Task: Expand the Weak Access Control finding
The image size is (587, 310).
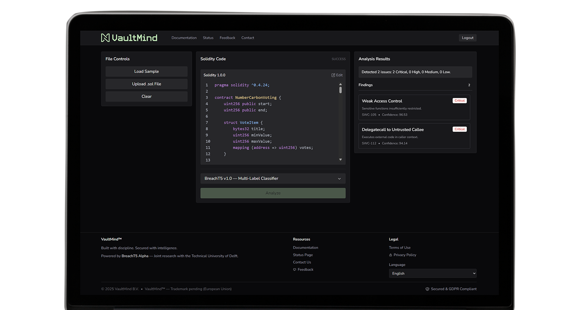Action: (x=414, y=107)
